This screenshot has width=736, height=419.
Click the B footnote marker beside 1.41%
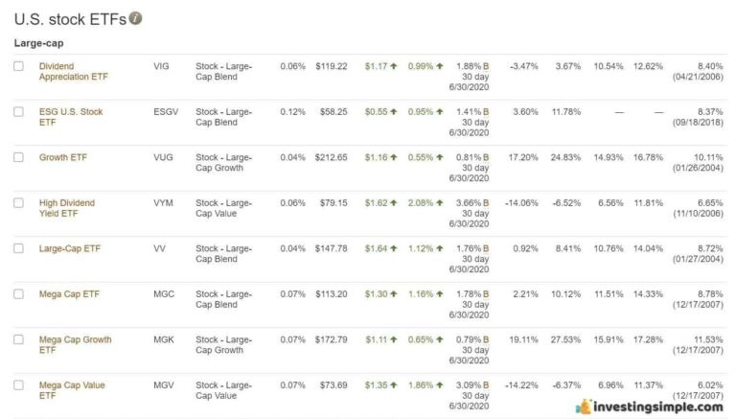point(486,112)
